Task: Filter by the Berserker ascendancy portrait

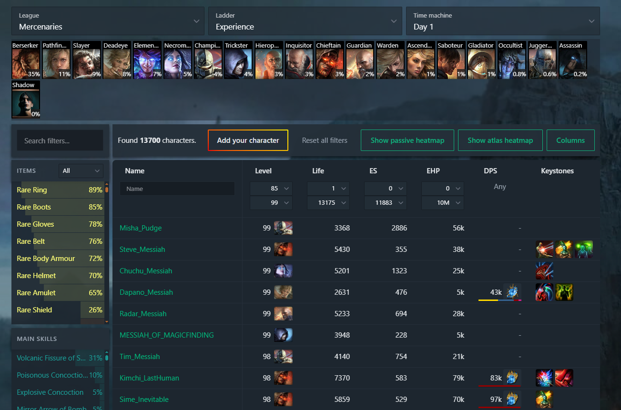Action: click(26, 60)
